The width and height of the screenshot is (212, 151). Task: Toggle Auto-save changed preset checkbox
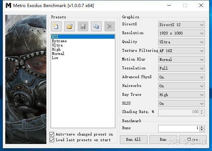pyautogui.click(x=52, y=134)
